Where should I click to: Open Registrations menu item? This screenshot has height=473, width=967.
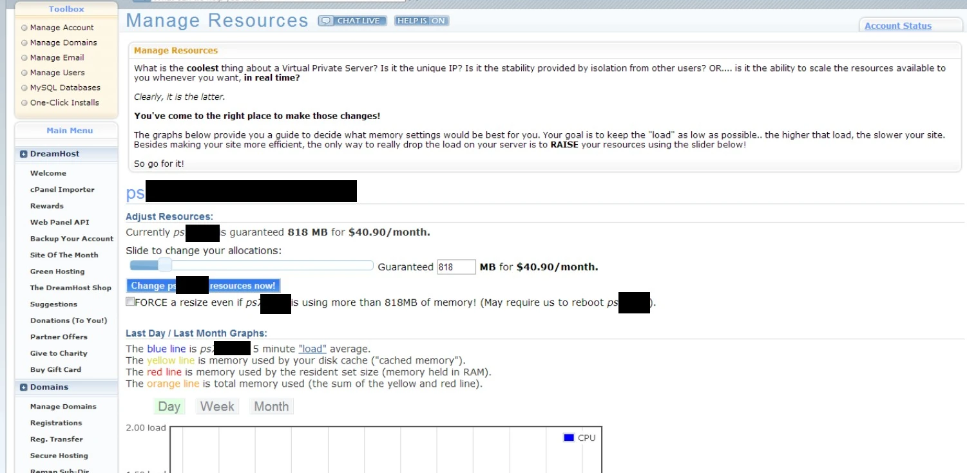(56, 423)
